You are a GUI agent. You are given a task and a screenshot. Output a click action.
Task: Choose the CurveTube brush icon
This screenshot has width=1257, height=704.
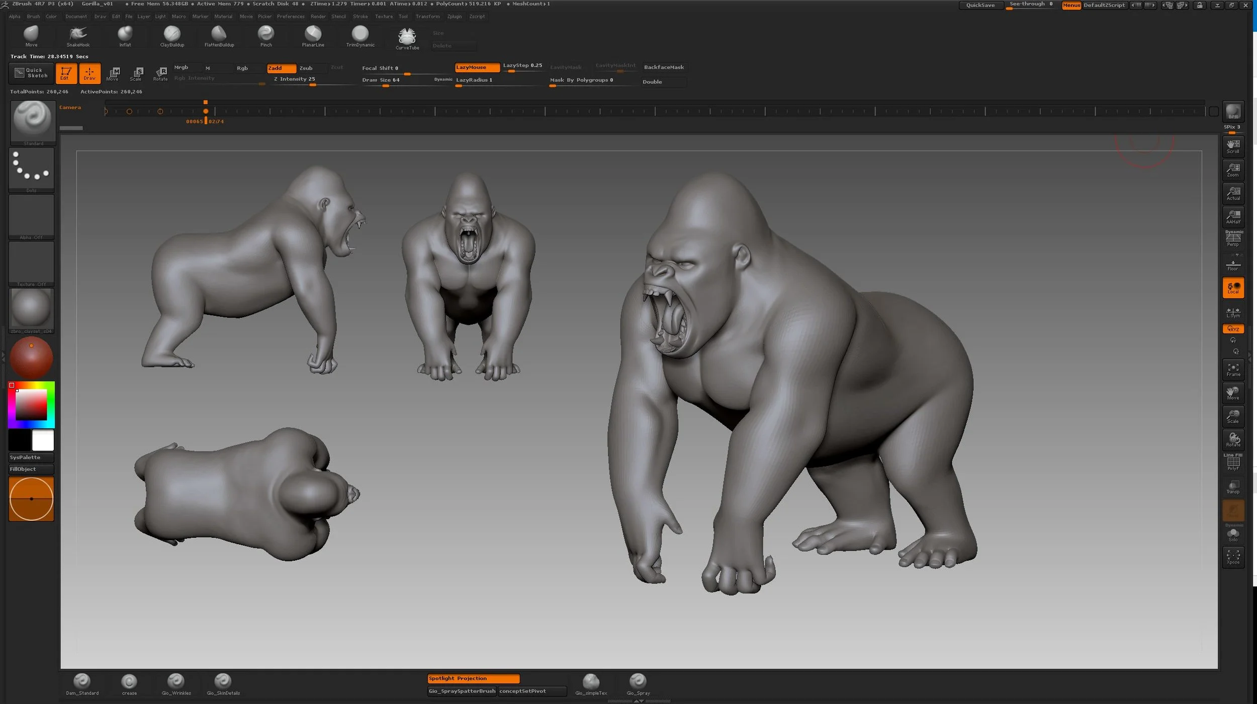(407, 36)
